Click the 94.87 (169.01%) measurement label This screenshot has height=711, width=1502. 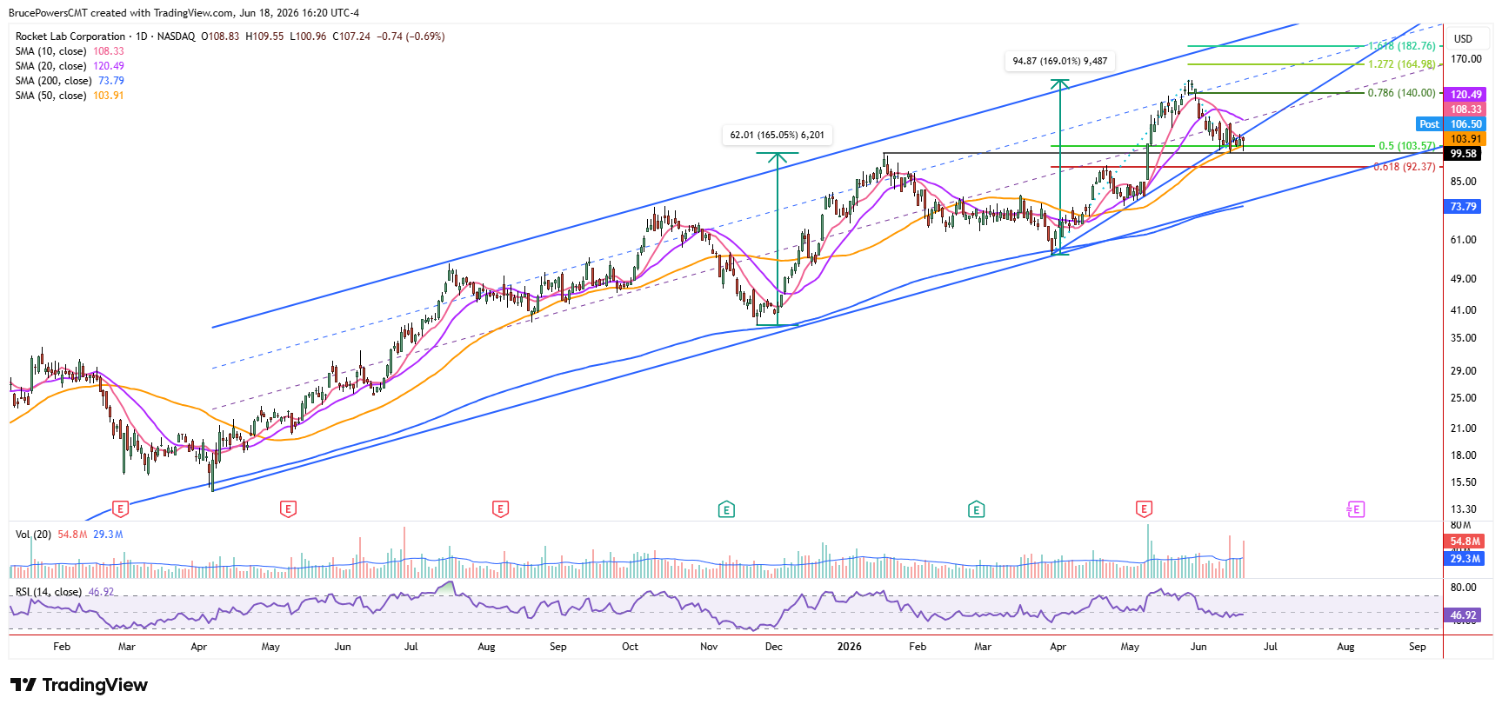1060,61
